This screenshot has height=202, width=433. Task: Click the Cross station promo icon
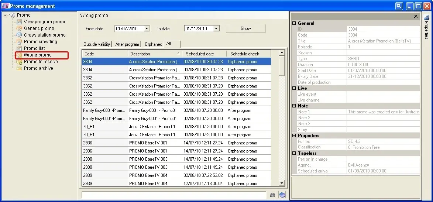tap(19, 35)
